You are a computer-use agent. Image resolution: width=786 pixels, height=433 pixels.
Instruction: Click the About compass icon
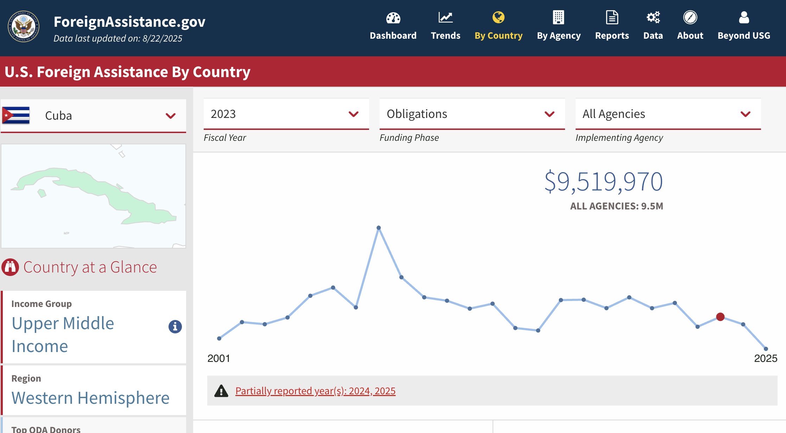coord(690,17)
